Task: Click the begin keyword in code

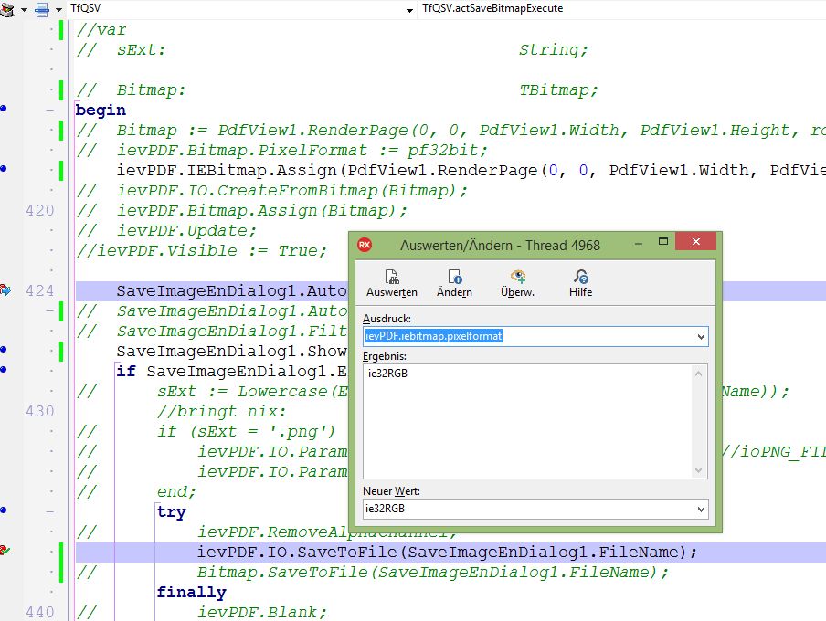Action: pyautogui.click(x=101, y=111)
